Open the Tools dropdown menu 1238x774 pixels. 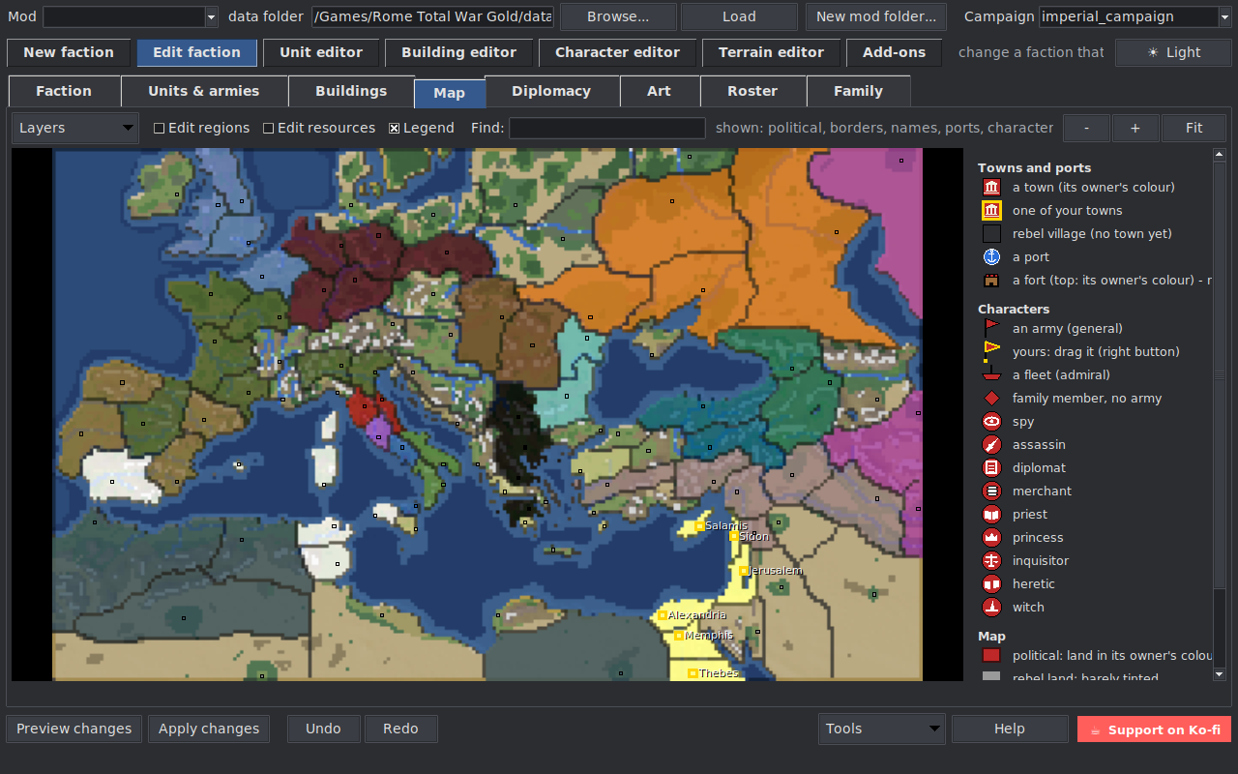coord(882,729)
